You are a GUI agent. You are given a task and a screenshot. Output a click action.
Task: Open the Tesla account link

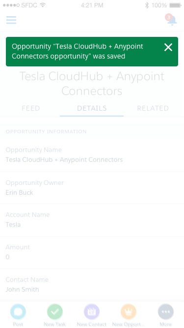[13, 225]
